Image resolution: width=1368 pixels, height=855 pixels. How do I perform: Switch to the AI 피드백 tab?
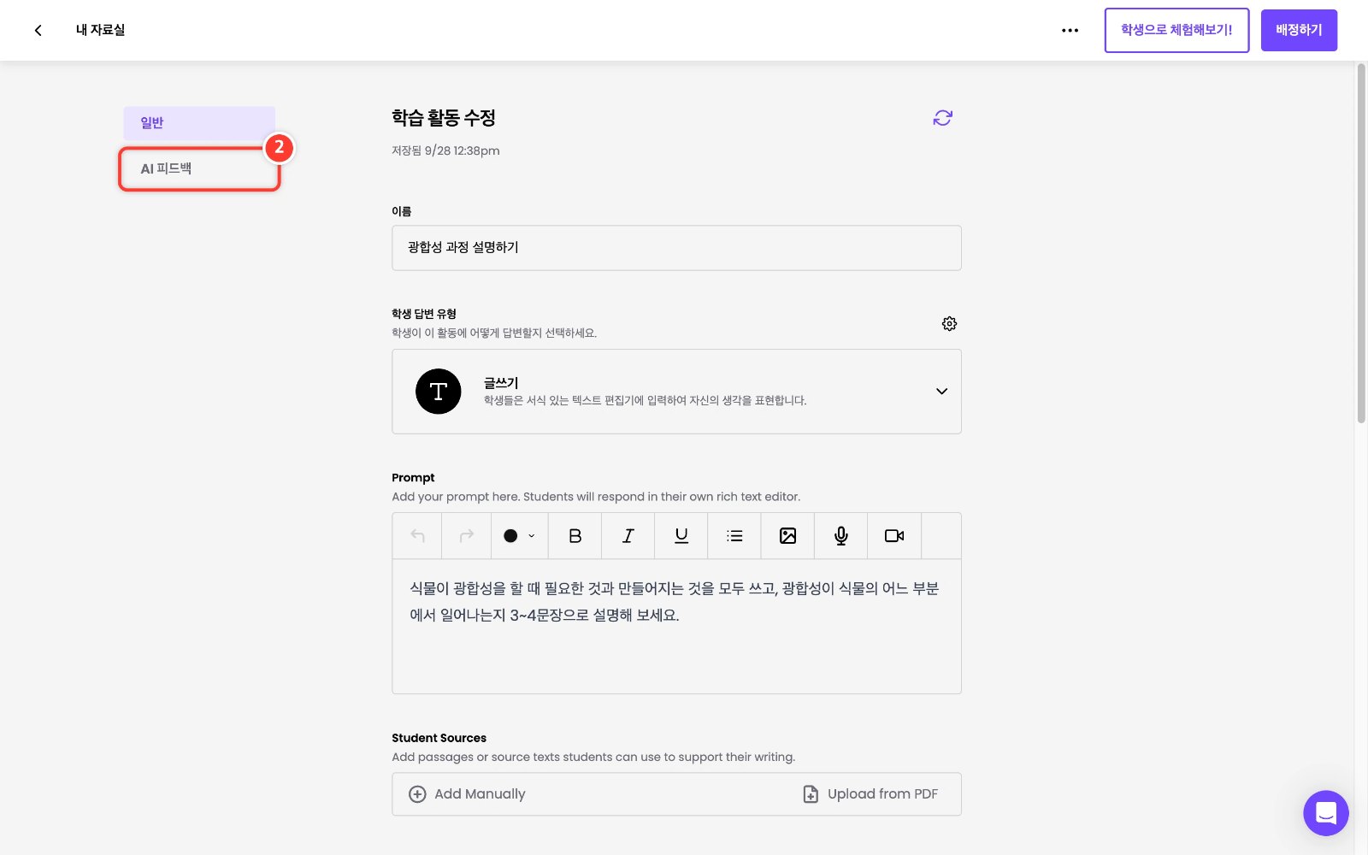[x=199, y=169]
